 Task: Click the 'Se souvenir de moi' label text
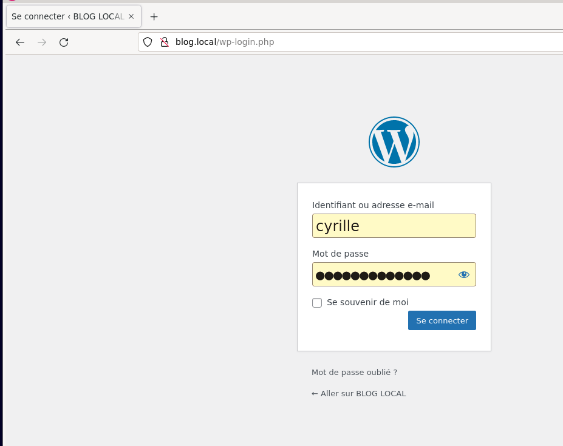pyautogui.click(x=367, y=302)
